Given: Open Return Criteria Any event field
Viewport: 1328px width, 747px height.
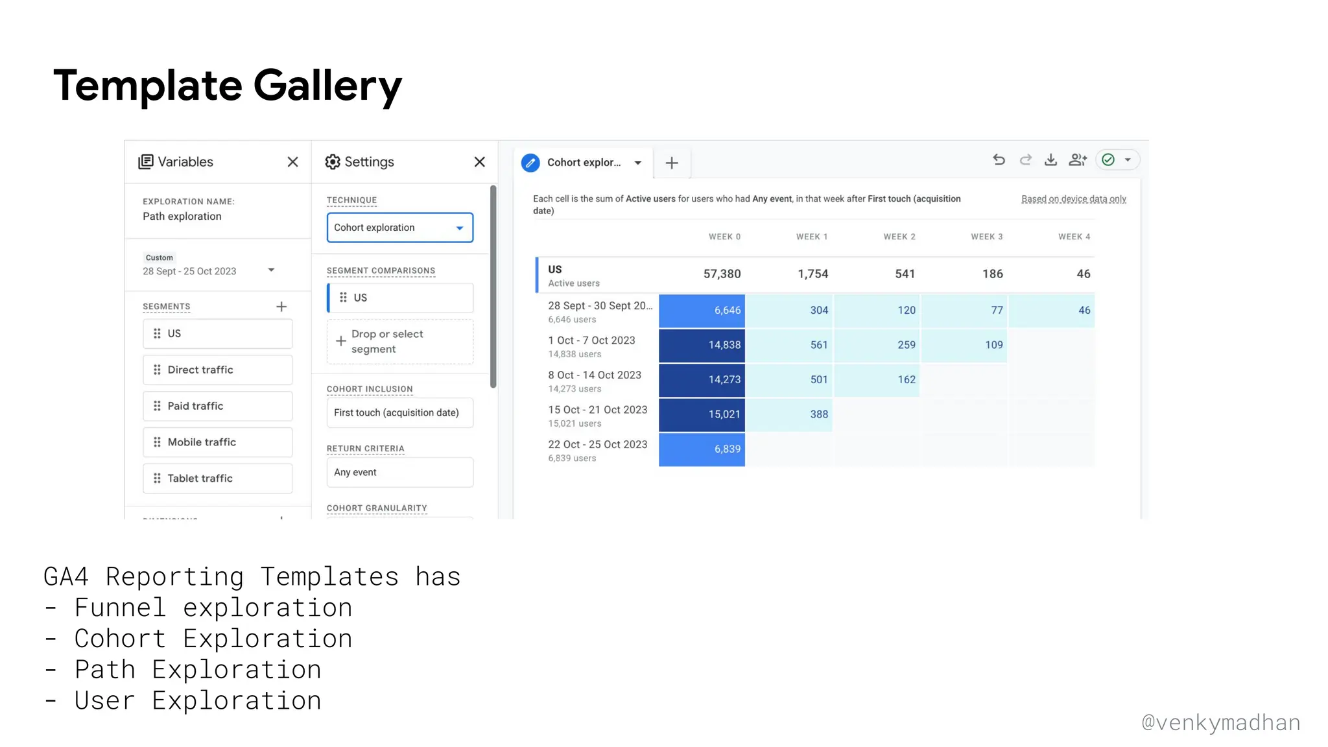Looking at the screenshot, I should 400,473.
